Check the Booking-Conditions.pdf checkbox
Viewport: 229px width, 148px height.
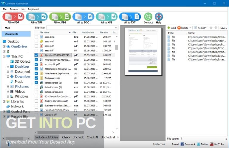pos(36,101)
